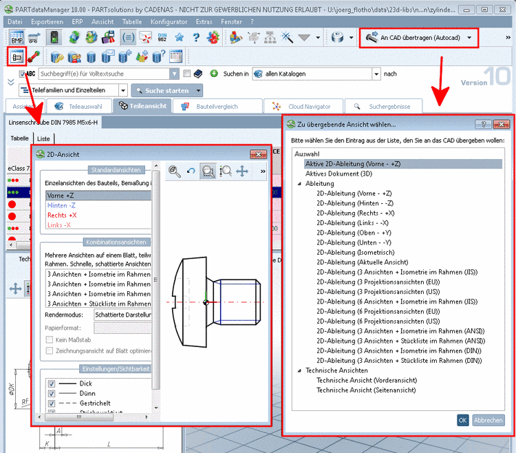Collapse the Technische Ansichten tree node

click(x=299, y=370)
